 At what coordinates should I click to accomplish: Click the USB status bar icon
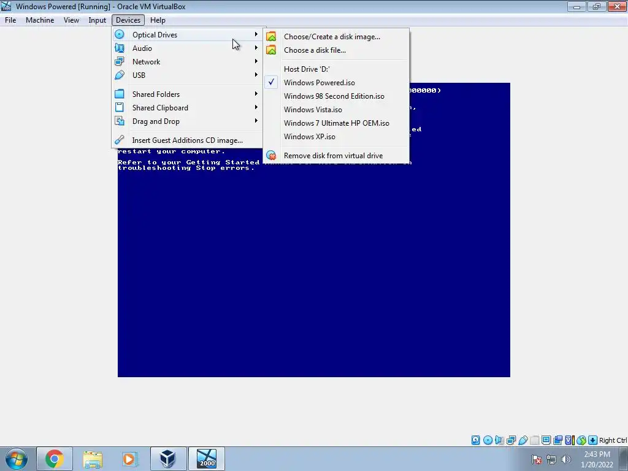523,440
